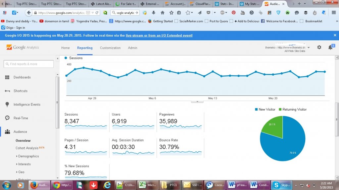The height and width of the screenshot is (190, 339).
Task: Open a new browser tab
Action: (299, 4)
